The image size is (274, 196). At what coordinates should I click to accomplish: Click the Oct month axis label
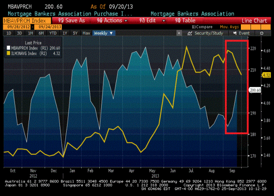13,171
